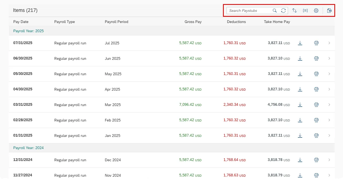
Task: Download the 03/31/2025 paystub
Action: (x=300, y=105)
